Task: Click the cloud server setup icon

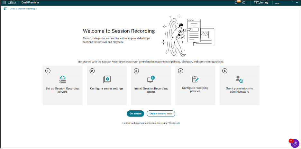Action: coord(62,79)
